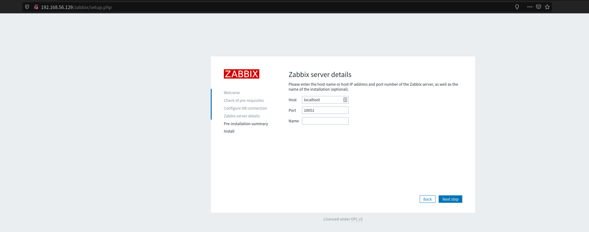
Task: Go back with the Back button
Action: click(427, 199)
